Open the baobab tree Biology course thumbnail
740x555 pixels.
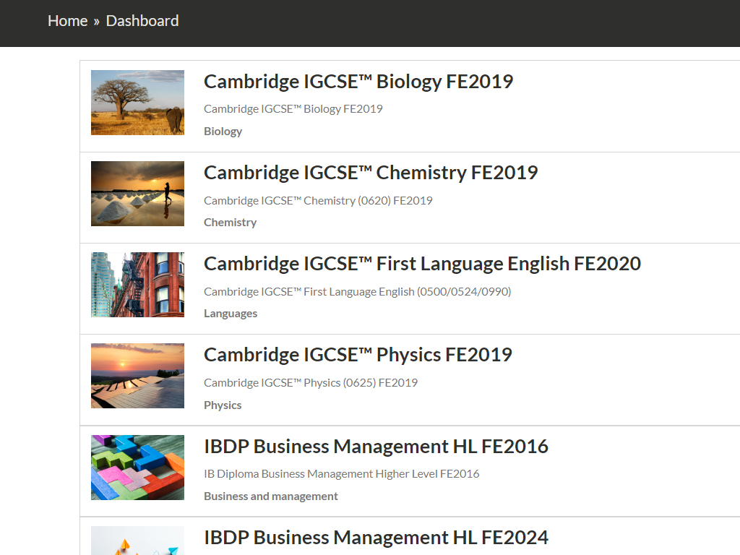[x=137, y=103]
